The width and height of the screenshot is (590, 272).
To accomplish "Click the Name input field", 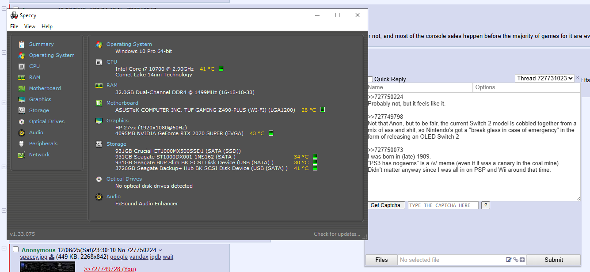I will coord(419,87).
